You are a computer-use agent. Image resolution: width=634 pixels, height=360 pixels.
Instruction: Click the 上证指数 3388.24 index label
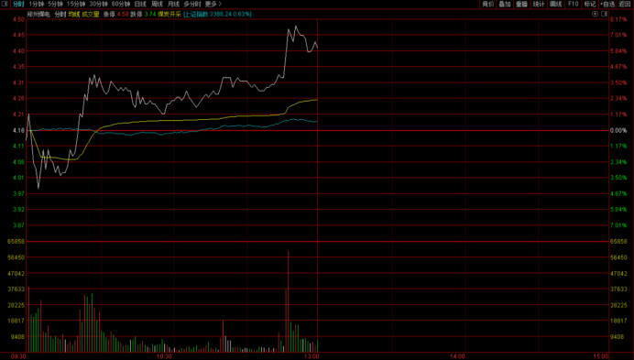tap(217, 14)
